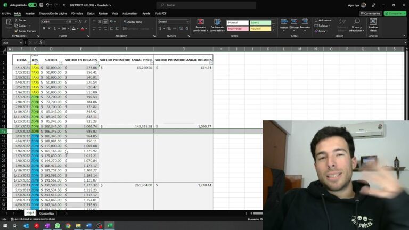The width and height of the screenshot is (409, 230).
Task: Expand the General number format dropdown
Action: 187,22
